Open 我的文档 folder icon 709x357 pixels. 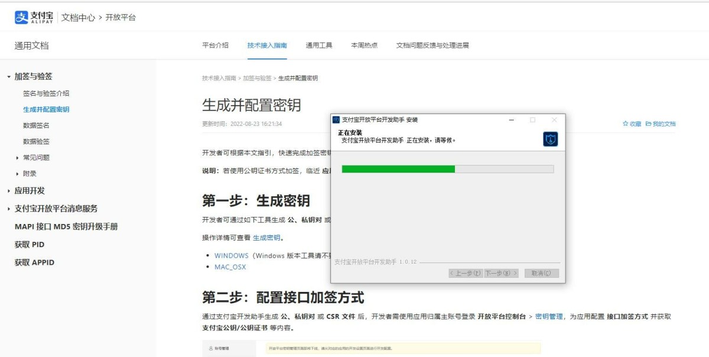[648, 124]
